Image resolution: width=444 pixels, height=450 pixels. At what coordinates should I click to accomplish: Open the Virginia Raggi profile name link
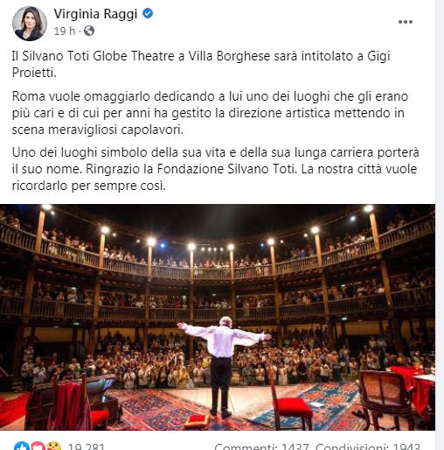click(x=95, y=14)
